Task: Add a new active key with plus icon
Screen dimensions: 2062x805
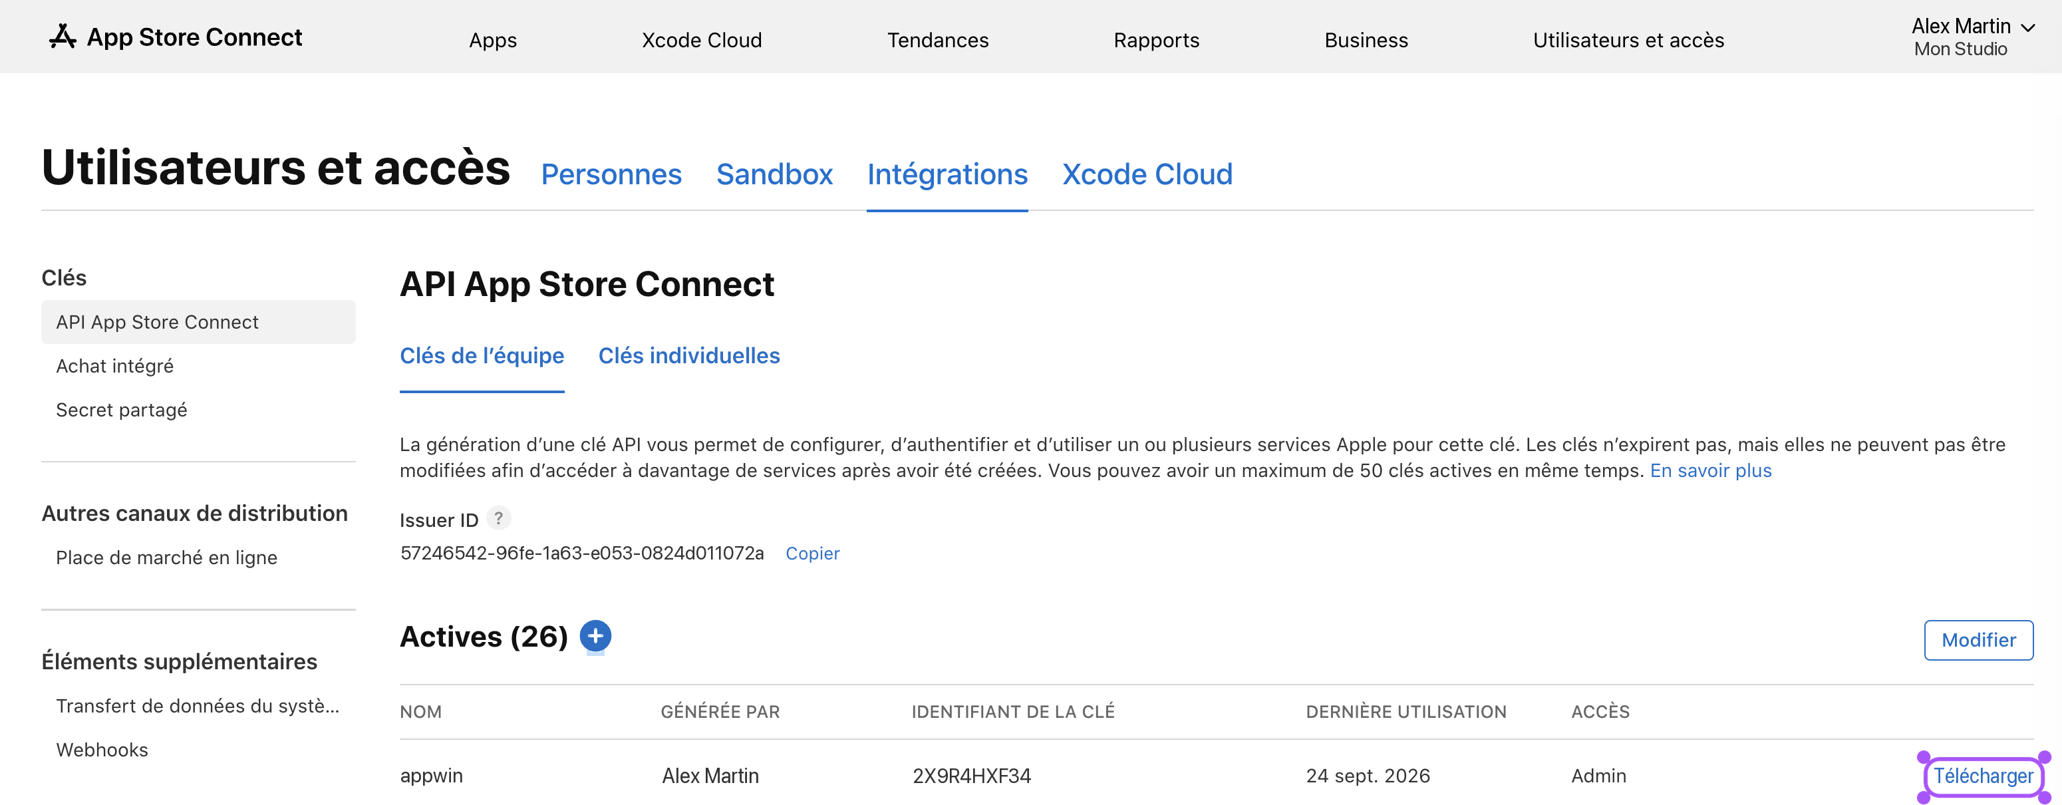Action: (x=595, y=636)
